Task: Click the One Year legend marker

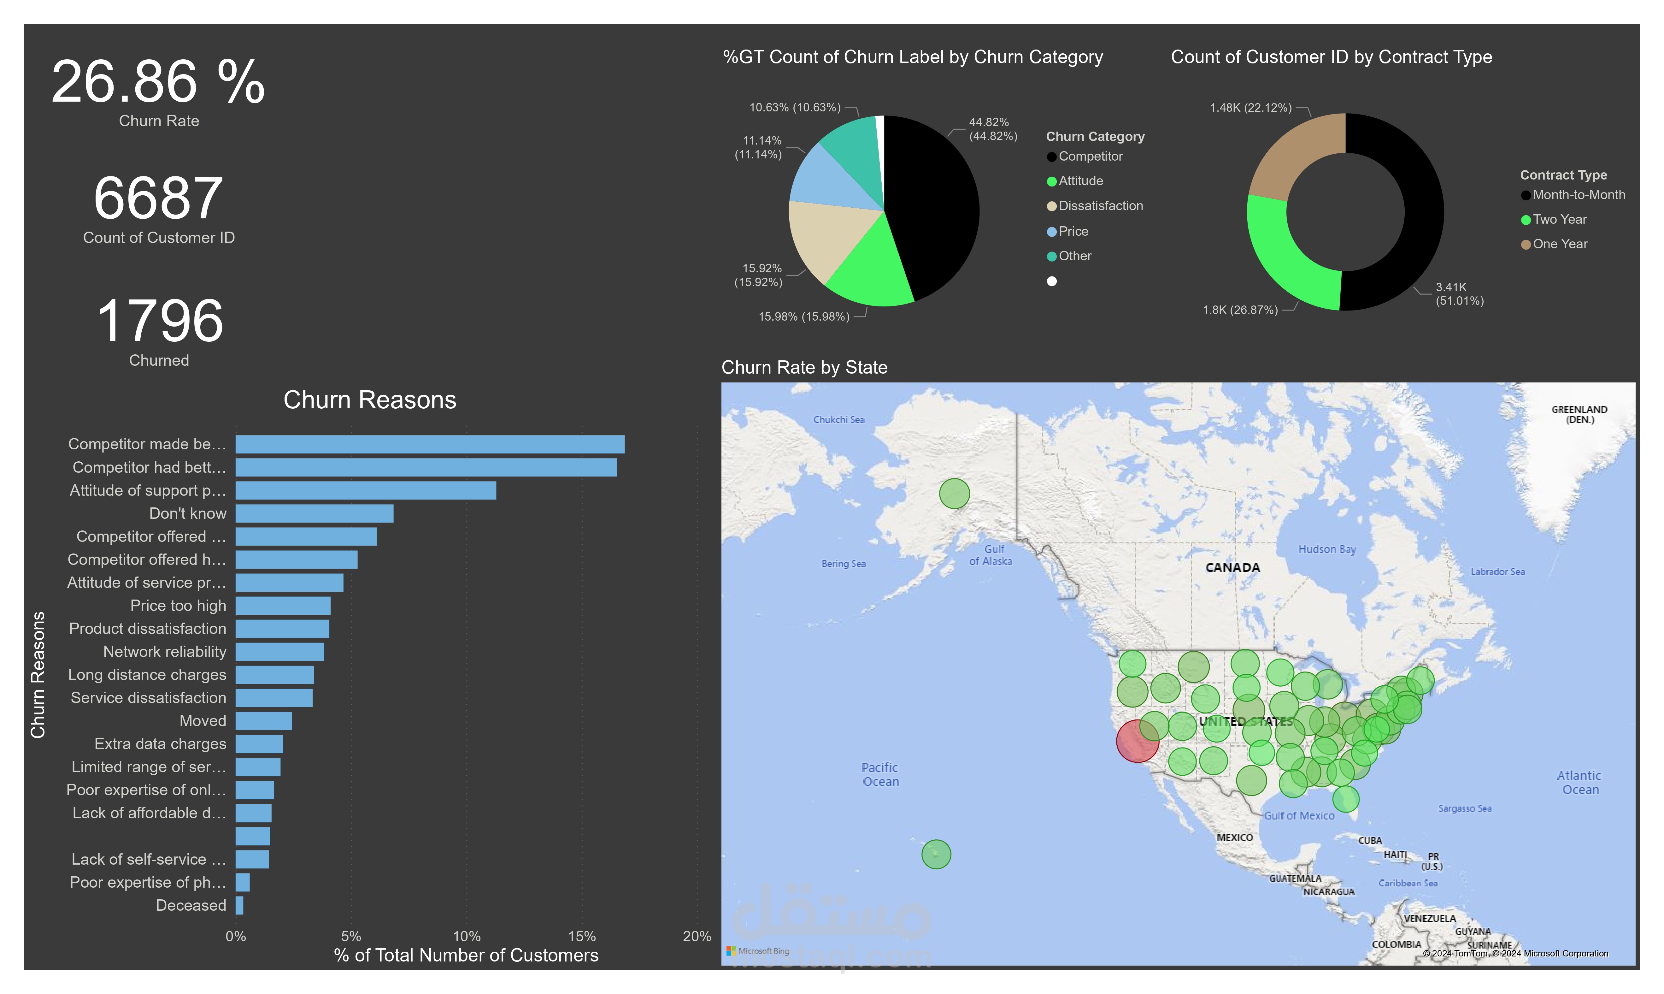Action: [x=1526, y=245]
